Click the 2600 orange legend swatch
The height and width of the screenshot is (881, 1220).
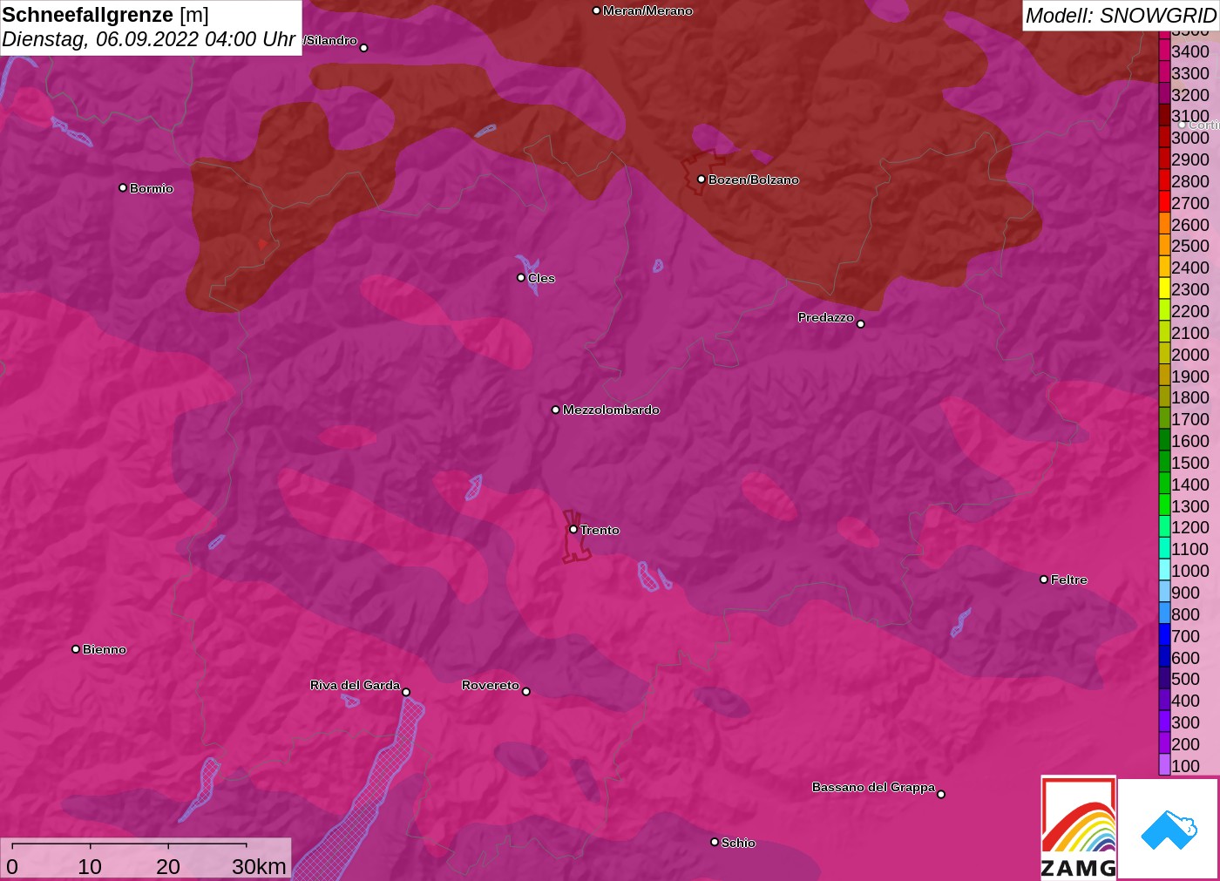point(1164,224)
